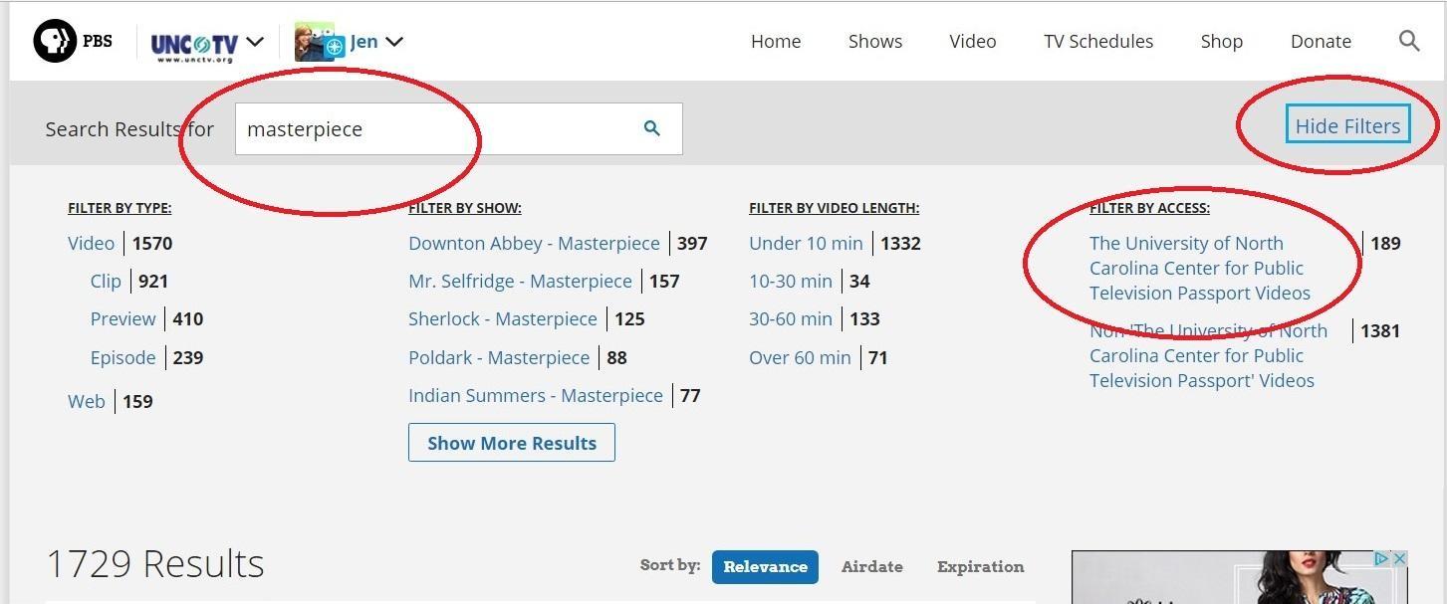Viewport: 1447px width, 604px height.
Task: Expand the Jen account menu chevron
Action: [394, 42]
